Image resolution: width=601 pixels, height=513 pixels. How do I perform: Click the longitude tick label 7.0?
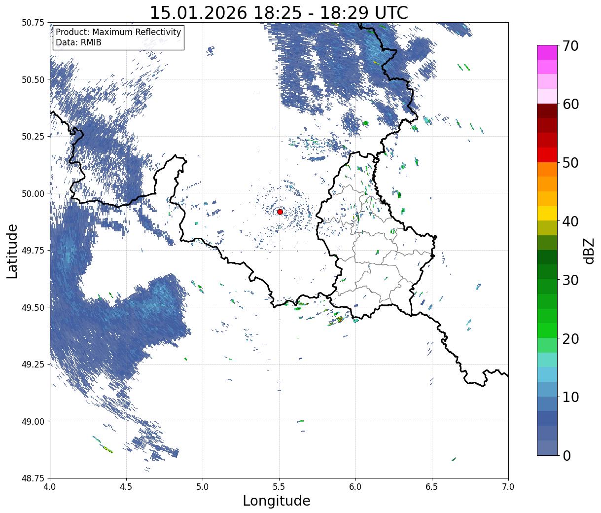[508, 487]
